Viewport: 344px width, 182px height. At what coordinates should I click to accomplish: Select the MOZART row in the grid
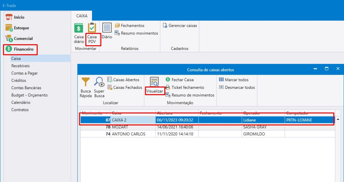(x=120, y=127)
